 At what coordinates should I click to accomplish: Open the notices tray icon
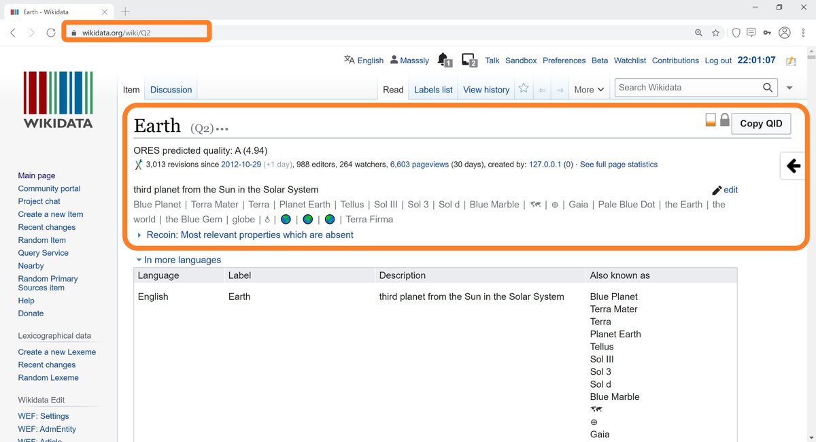pyautogui.click(x=469, y=60)
